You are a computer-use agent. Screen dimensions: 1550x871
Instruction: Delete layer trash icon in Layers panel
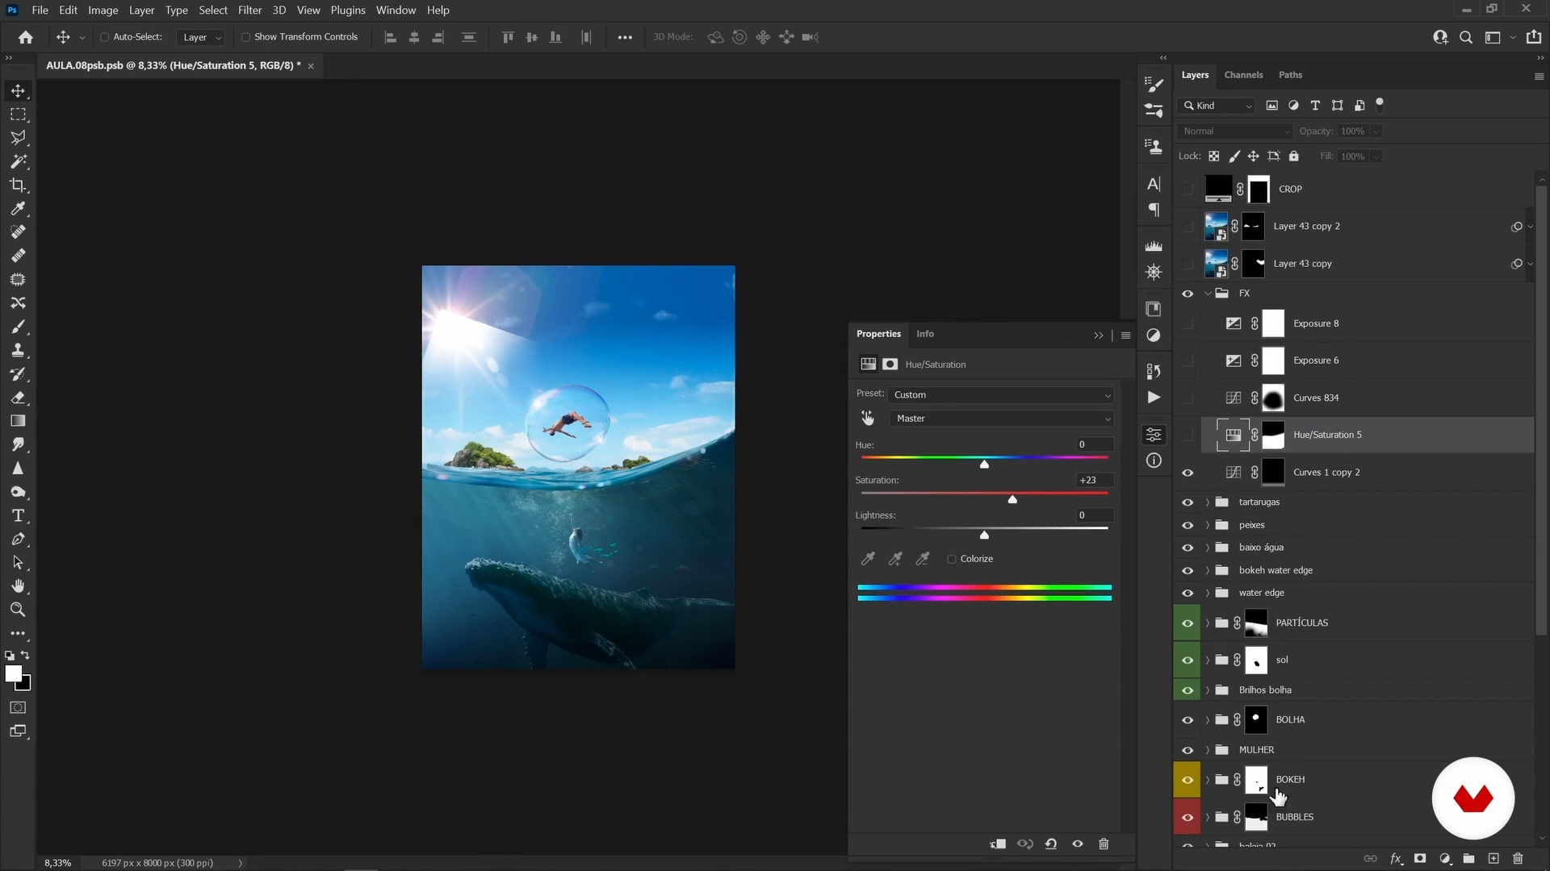pyautogui.click(x=1518, y=859)
